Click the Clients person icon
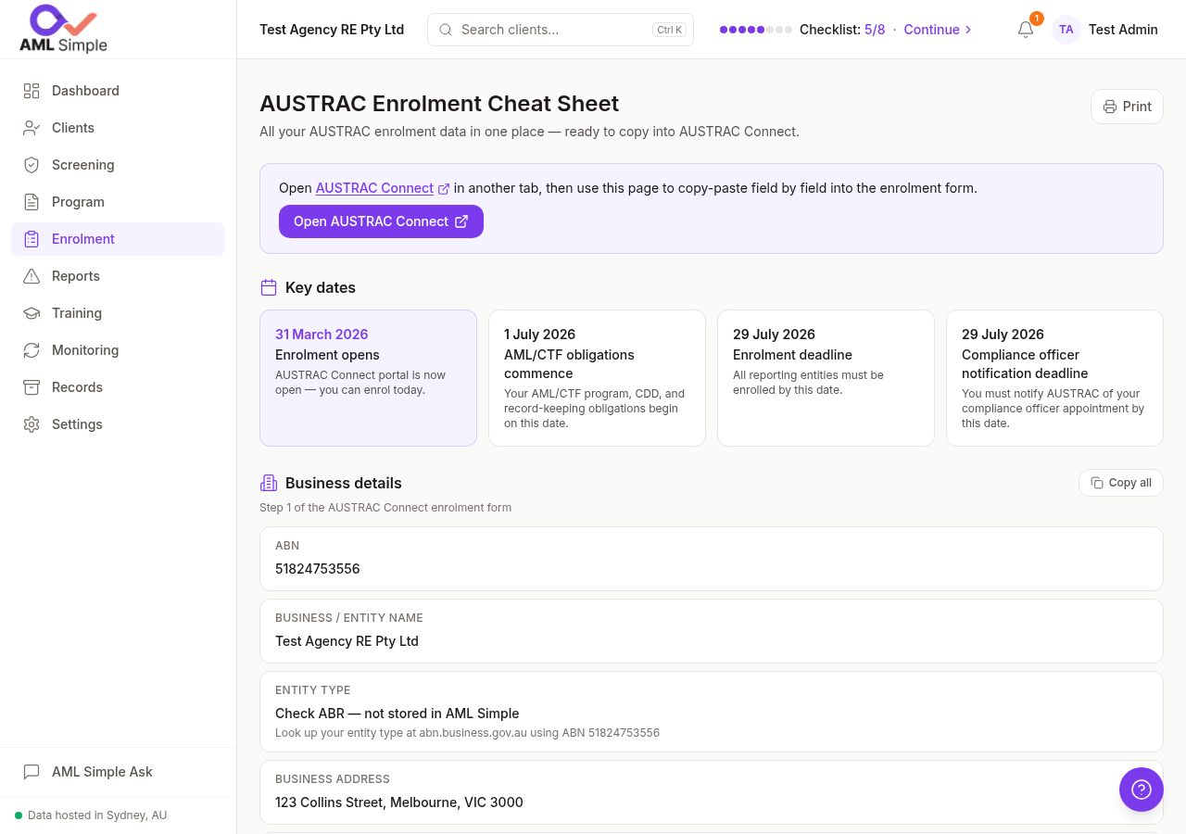Viewport: 1186px width, 834px height. tap(32, 128)
